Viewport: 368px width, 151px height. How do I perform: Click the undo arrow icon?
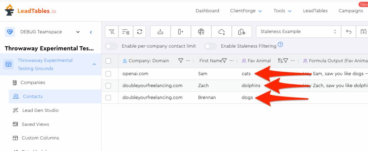click(348, 32)
